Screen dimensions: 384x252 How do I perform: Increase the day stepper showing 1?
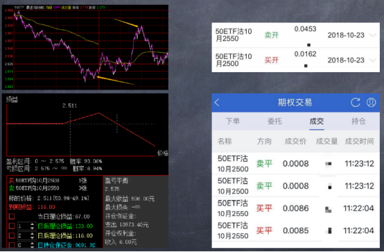pyautogui.click(x=32, y=224)
